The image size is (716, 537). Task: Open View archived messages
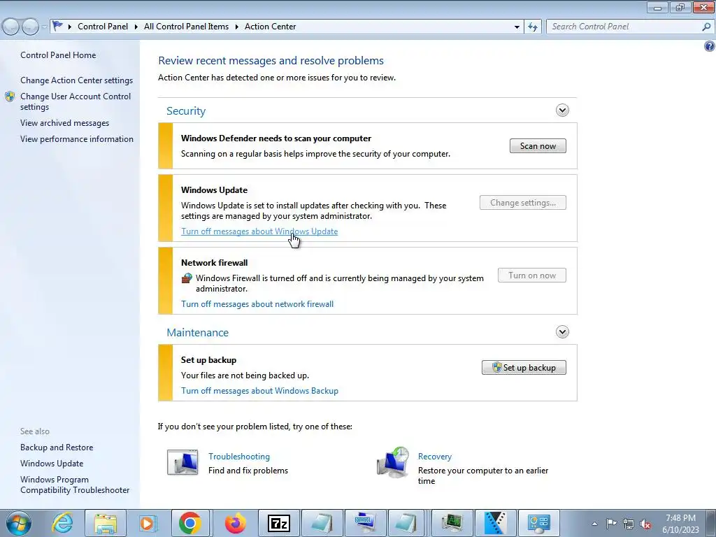[64, 123]
